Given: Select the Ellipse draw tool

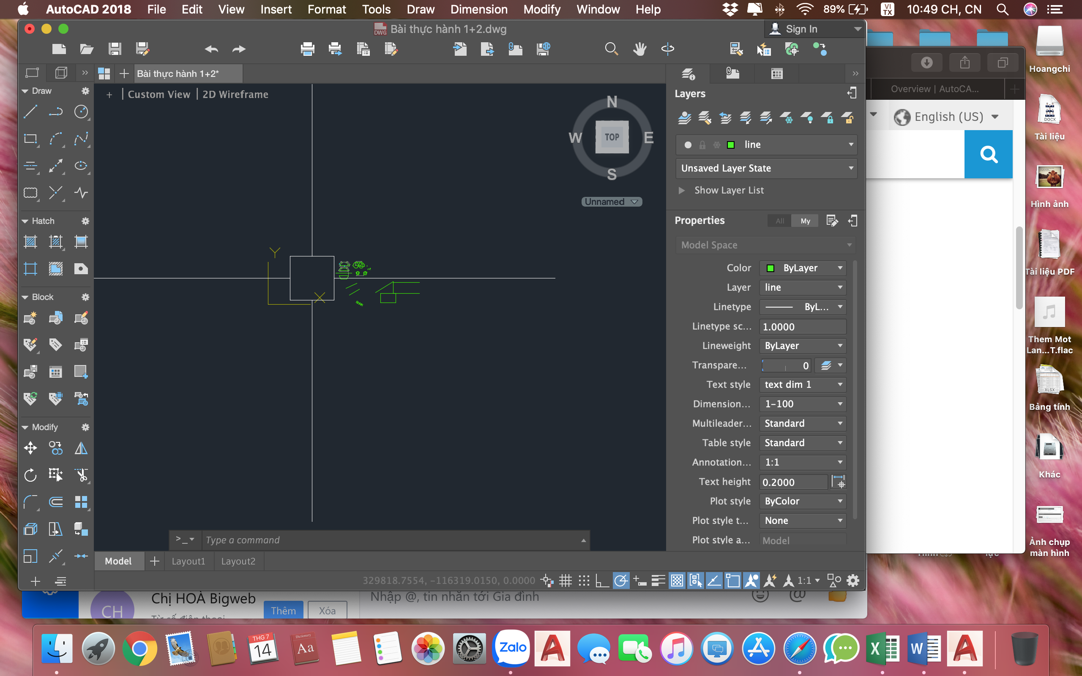Looking at the screenshot, I should click(x=81, y=166).
